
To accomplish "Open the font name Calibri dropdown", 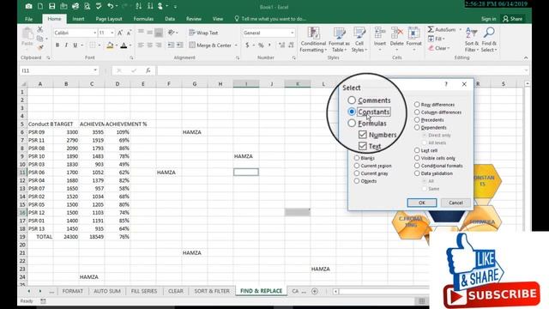I will (x=94, y=33).
